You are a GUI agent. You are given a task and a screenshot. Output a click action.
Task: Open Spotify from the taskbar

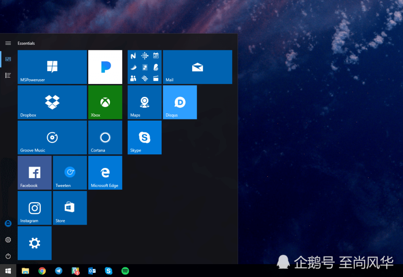125,271
